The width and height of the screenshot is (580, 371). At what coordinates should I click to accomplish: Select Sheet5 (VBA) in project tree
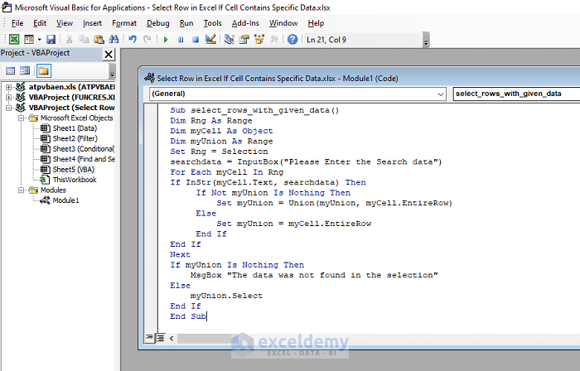tap(74, 170)
